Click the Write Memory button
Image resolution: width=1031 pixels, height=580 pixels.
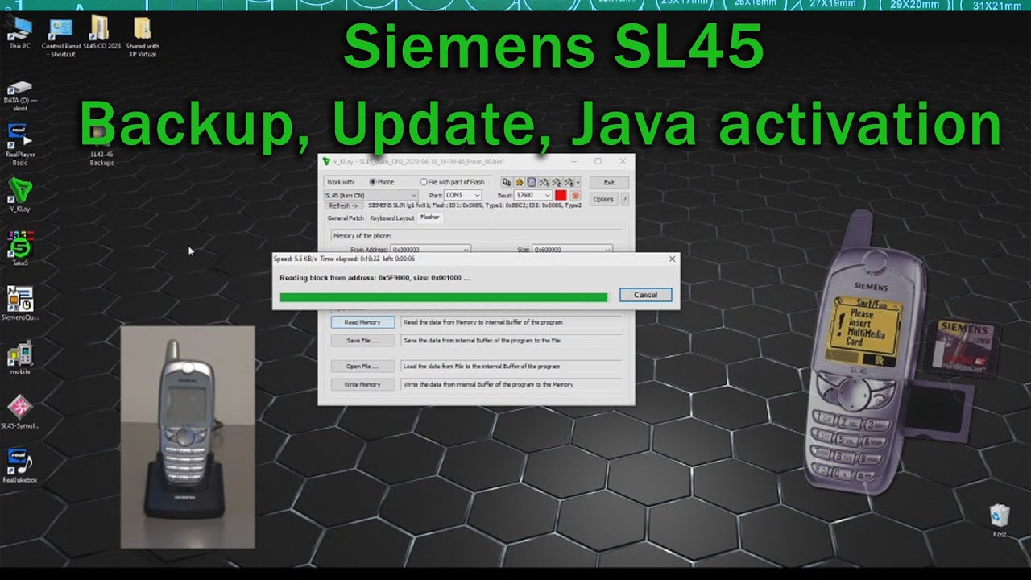(362, 385)
